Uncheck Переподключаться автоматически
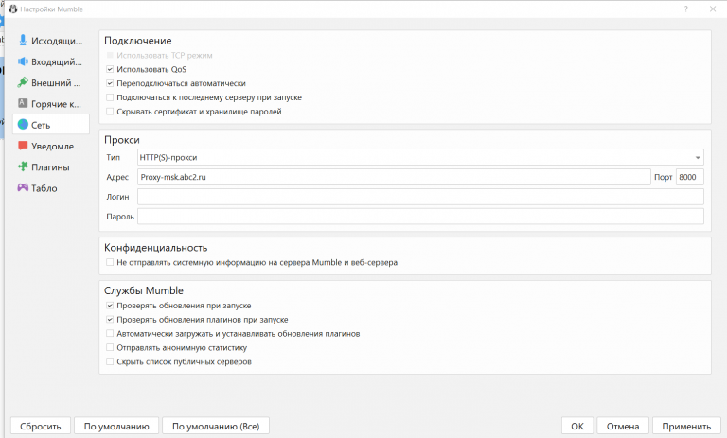This screenshot has width=727, height=438. [110, 83]
